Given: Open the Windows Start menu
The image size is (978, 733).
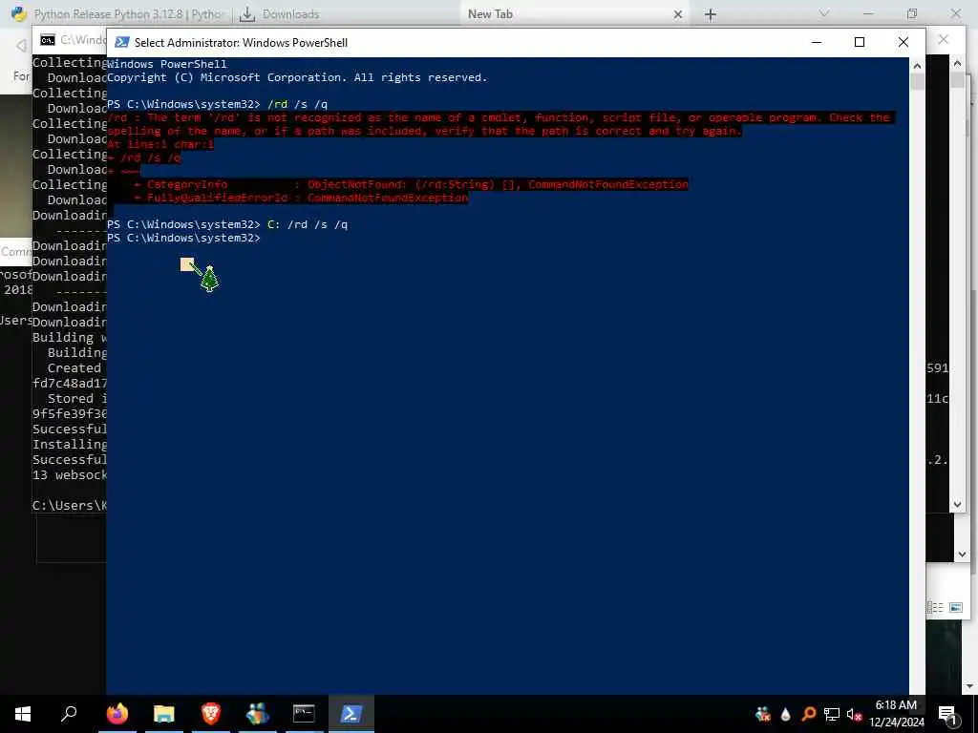Looking at the screenshot, I should coord(23,714).
